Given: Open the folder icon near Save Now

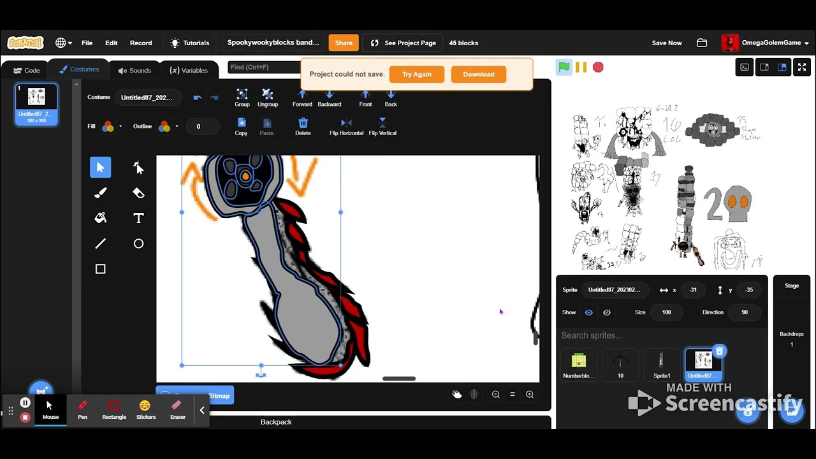Looking at the screenshot, I should [702, 43].
